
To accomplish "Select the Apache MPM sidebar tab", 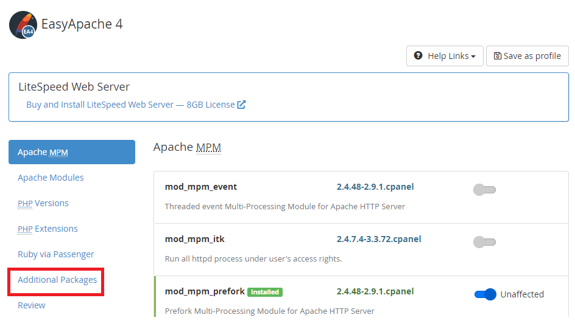I will click(72, 152).
